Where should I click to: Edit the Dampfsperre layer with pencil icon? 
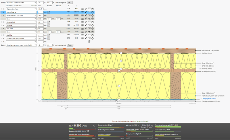tap(86, 13)
